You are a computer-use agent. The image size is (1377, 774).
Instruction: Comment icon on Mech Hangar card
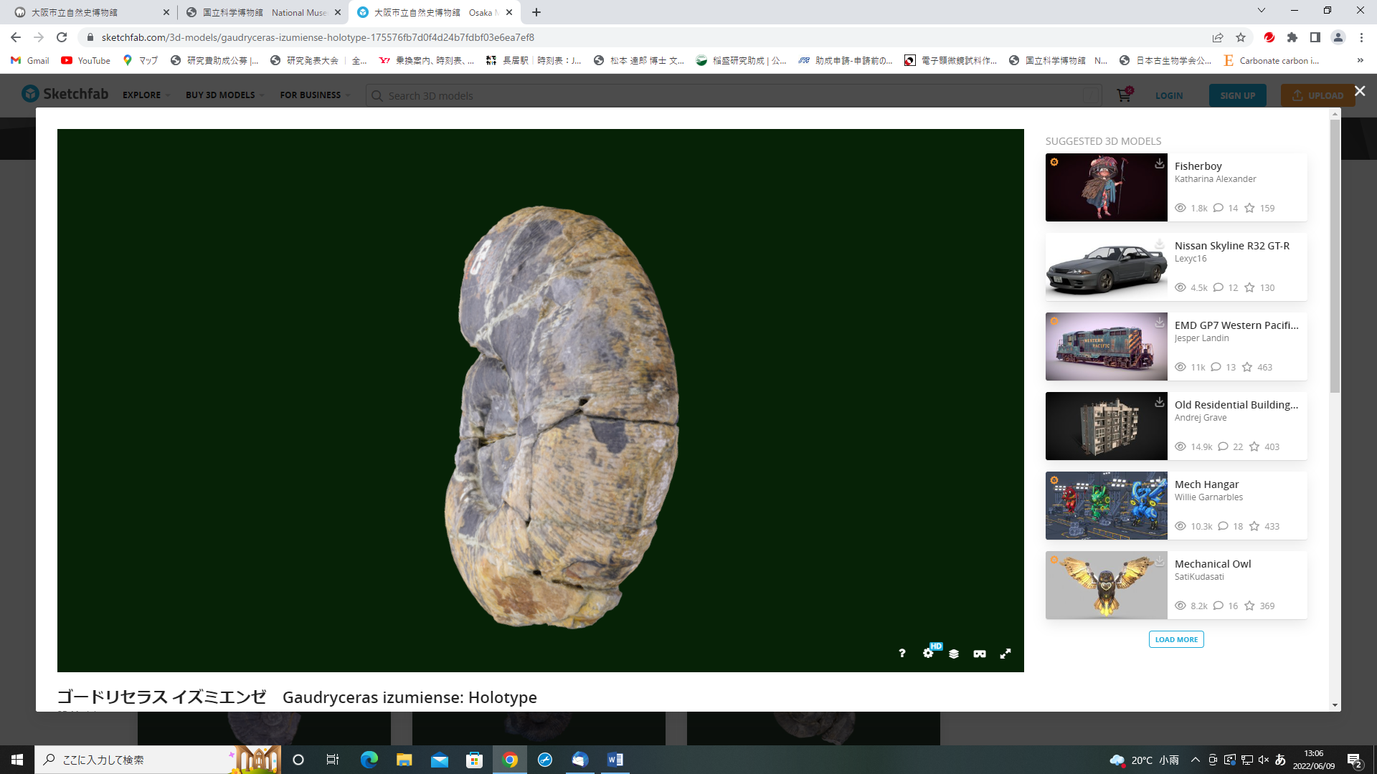tap(1223, 526)
